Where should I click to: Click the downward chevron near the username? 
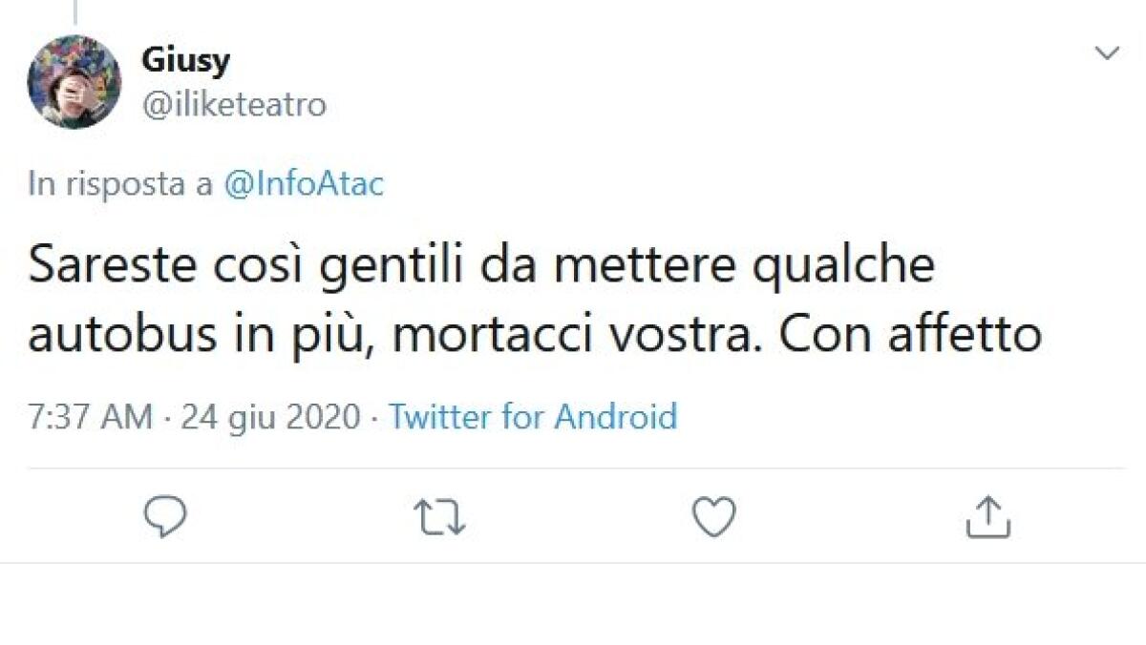[1107, 52]
